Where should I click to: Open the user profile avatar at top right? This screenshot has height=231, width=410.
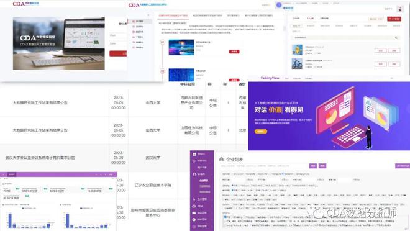[400, 9]
